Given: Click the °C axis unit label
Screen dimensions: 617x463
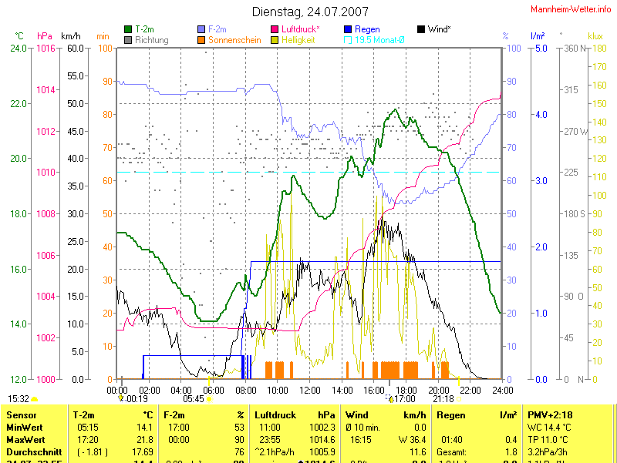Looking at the screenshot, I should click(19, 36).
